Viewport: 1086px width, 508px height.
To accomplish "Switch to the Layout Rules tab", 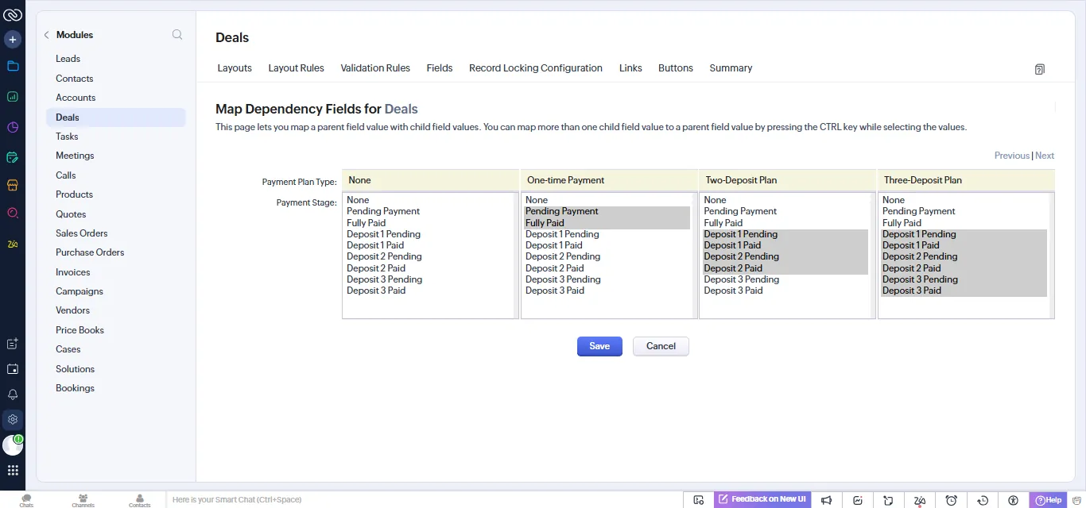I will pyautogui.click(x=296, y=68).
